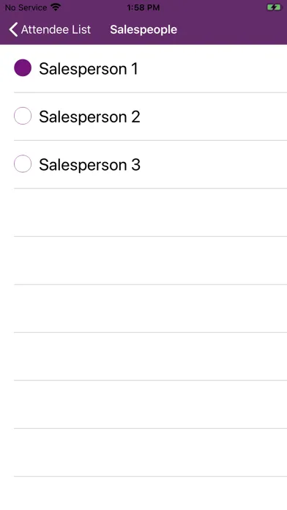Tap blank space right of Salesperson 1
Screen dimensions: 287x510
pos(213,69)
